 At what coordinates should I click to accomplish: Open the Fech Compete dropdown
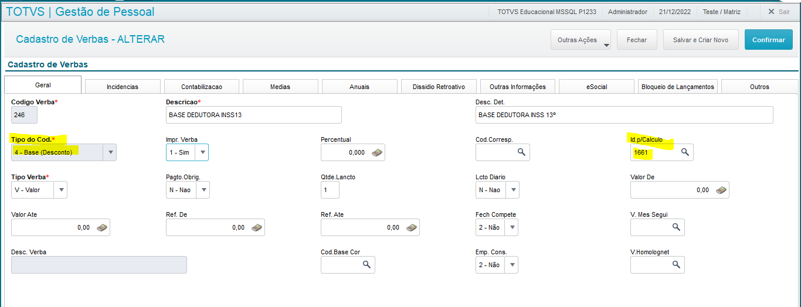click(x=511, y=227)
